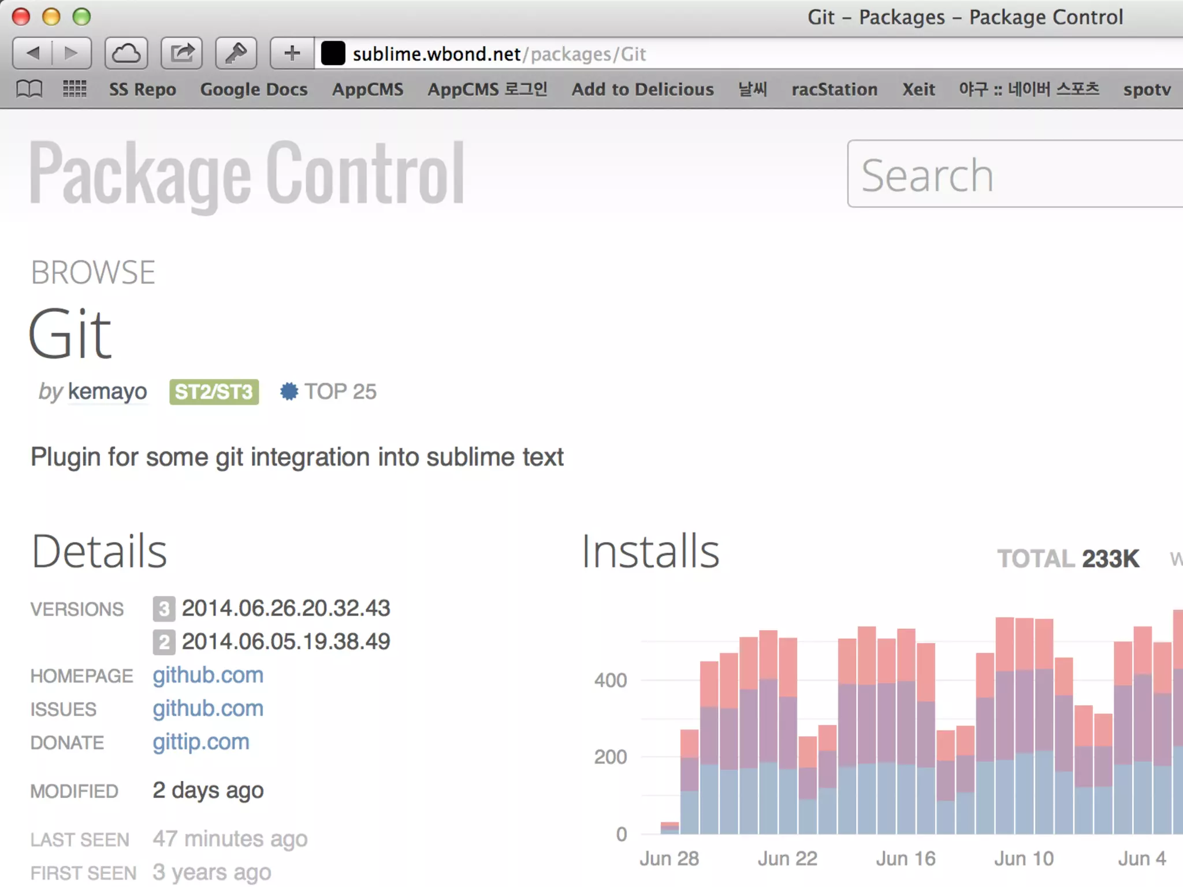The image size is (1183, 887).
Task: Click the TOP 25 label link
Action: 340,392
